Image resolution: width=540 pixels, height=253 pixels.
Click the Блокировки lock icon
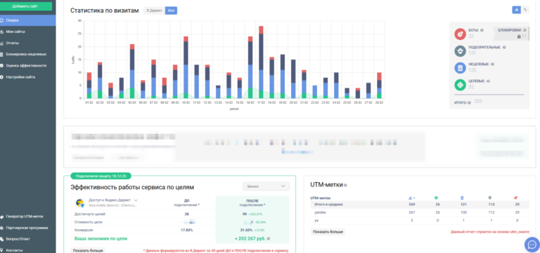pyautogui.click(x=519, y=36)
